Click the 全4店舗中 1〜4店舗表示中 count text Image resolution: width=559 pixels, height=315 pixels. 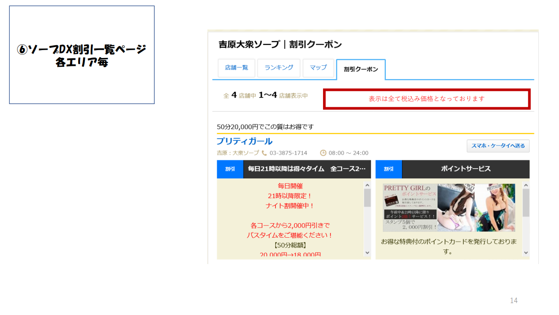pyautogui.click(x=265, y=95)
